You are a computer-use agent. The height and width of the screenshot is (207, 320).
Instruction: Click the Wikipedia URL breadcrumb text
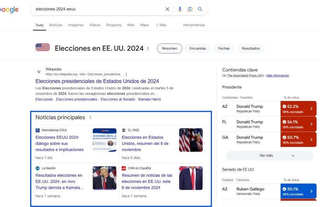coord(84,74)
